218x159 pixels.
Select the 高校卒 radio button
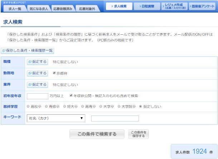[x=28, y=106]
